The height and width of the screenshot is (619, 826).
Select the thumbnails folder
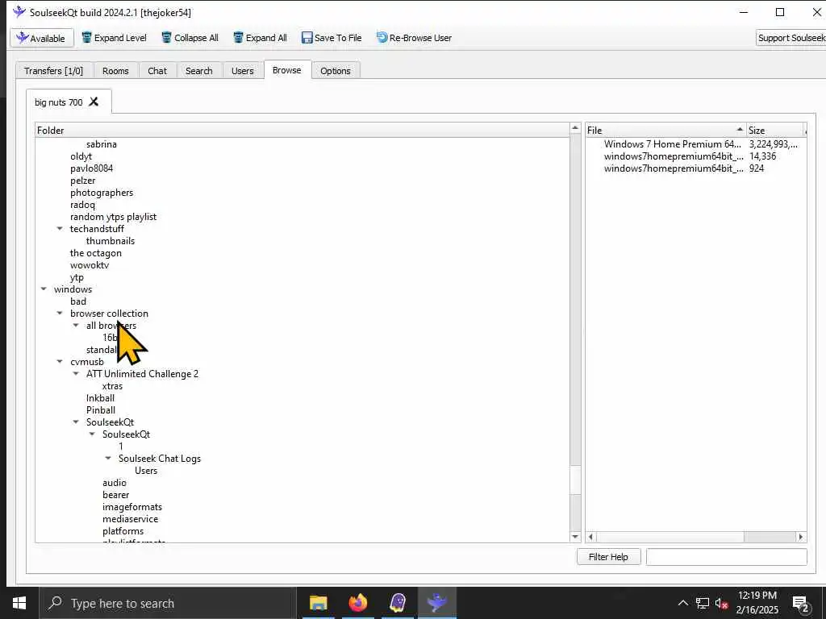[x=110, y=241]
